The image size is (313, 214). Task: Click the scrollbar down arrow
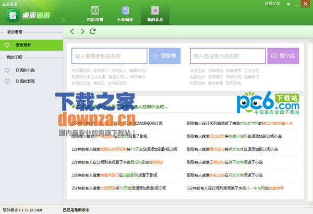(310, 203)
